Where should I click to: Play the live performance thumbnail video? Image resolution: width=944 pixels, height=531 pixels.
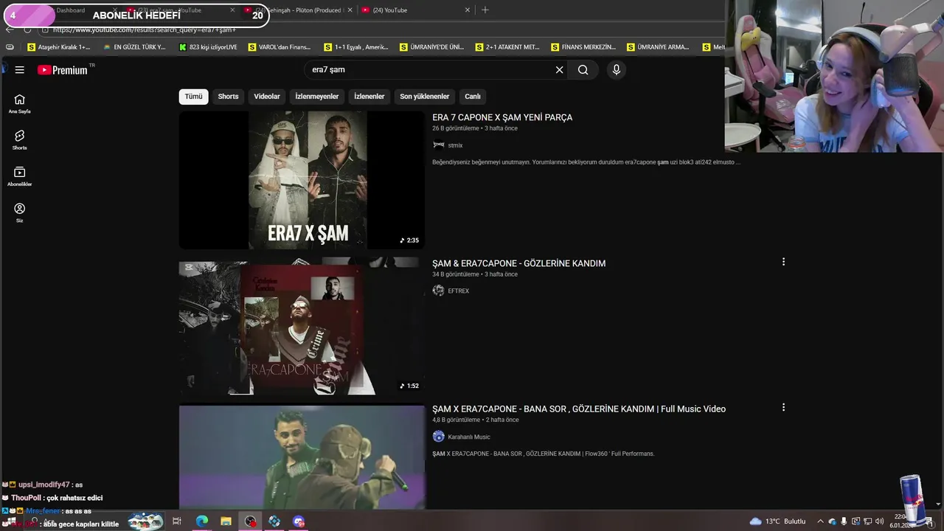point(302,457)
